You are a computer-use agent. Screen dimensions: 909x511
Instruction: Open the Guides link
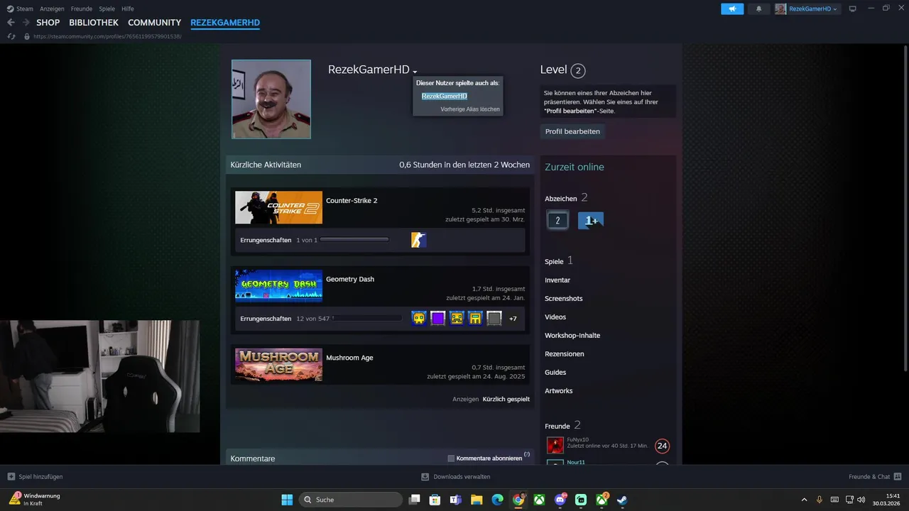pyautogui.click(x=555, y=373)
